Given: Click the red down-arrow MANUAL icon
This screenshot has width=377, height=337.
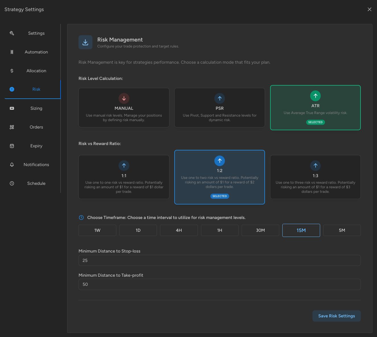Looking at the screenshot, I should point(124,98).
